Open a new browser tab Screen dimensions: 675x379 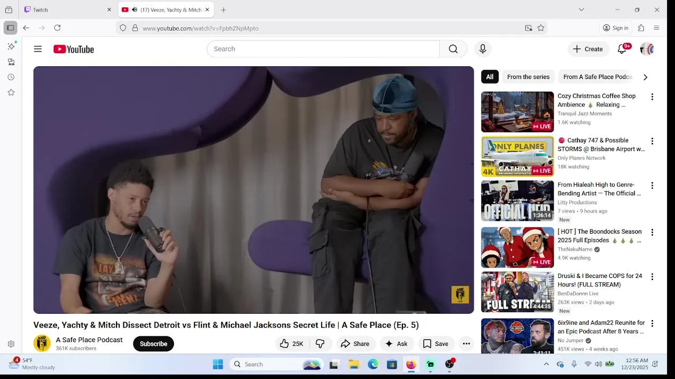224,9
